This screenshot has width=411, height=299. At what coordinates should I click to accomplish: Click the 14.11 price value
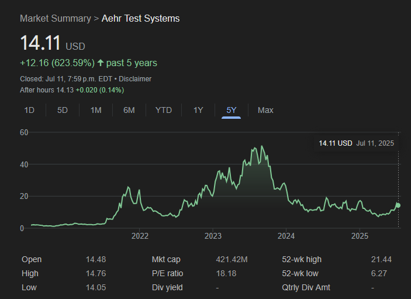click(x=40, y=43)
